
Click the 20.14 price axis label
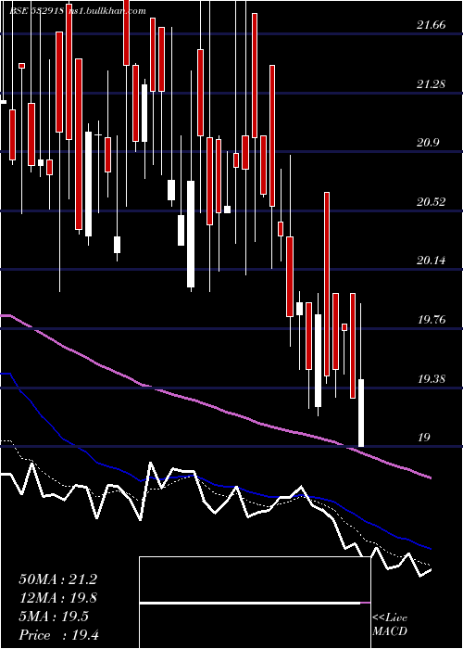click(432, 261)
